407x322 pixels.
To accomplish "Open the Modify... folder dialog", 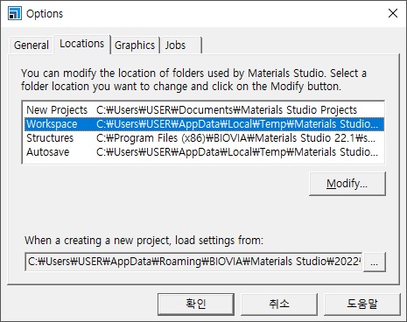I will [x=347, y=184].
